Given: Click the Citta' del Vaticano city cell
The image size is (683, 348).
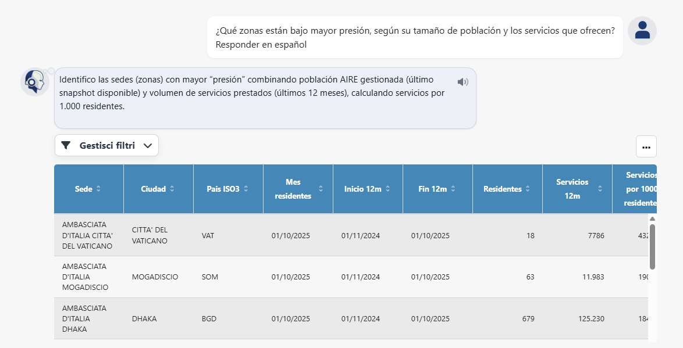Looking at the screenshot, I should tap(150, 235).
